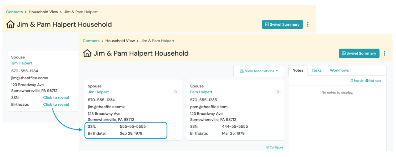Click the house icon in the front household header
Image resolution: width=396 pixels, height=157 pixels.
pyautogui.click(x=87, y=53)
